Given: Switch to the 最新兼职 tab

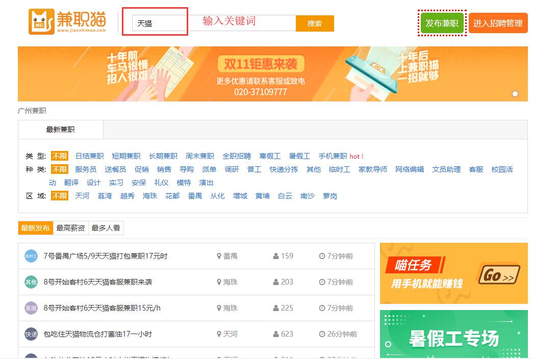Looking at the screenshot, I should pyautogui.click(x=60, y=130).
